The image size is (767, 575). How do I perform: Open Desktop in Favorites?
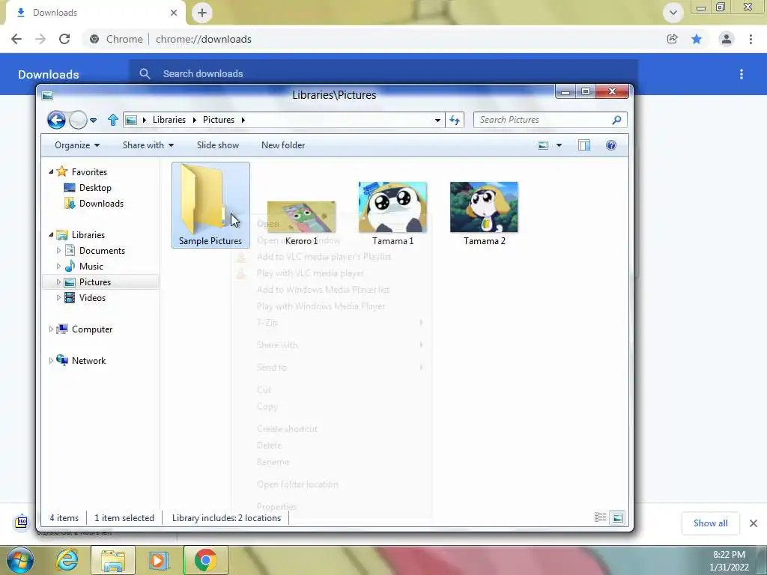point(95,188)
